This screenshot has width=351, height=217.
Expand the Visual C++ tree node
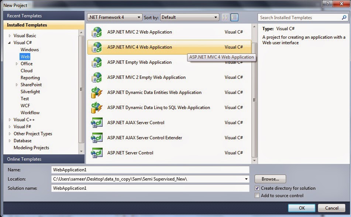[x=10, y=120]
